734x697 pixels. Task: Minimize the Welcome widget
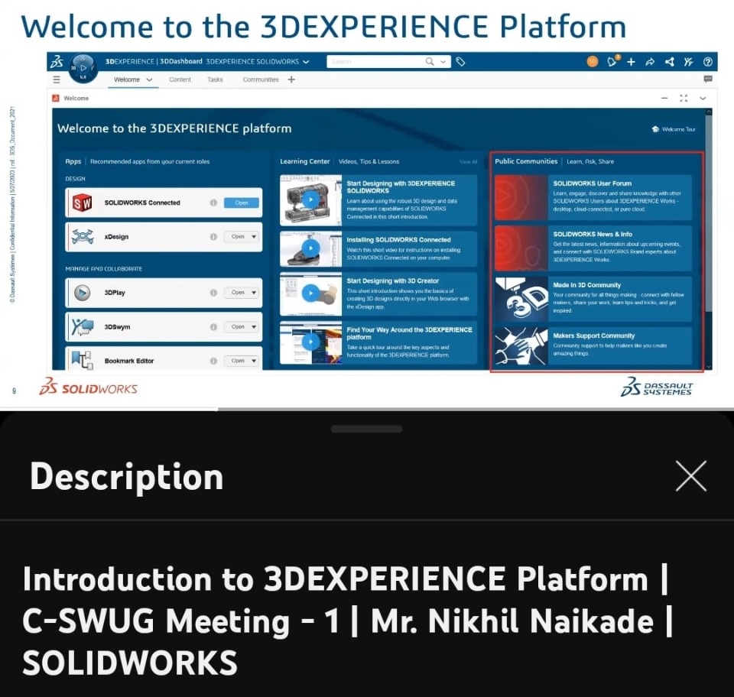(x=664, y=99)
